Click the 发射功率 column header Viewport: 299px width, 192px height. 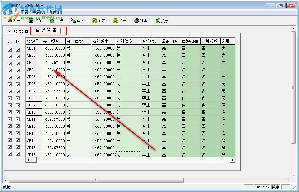(171, 41)
